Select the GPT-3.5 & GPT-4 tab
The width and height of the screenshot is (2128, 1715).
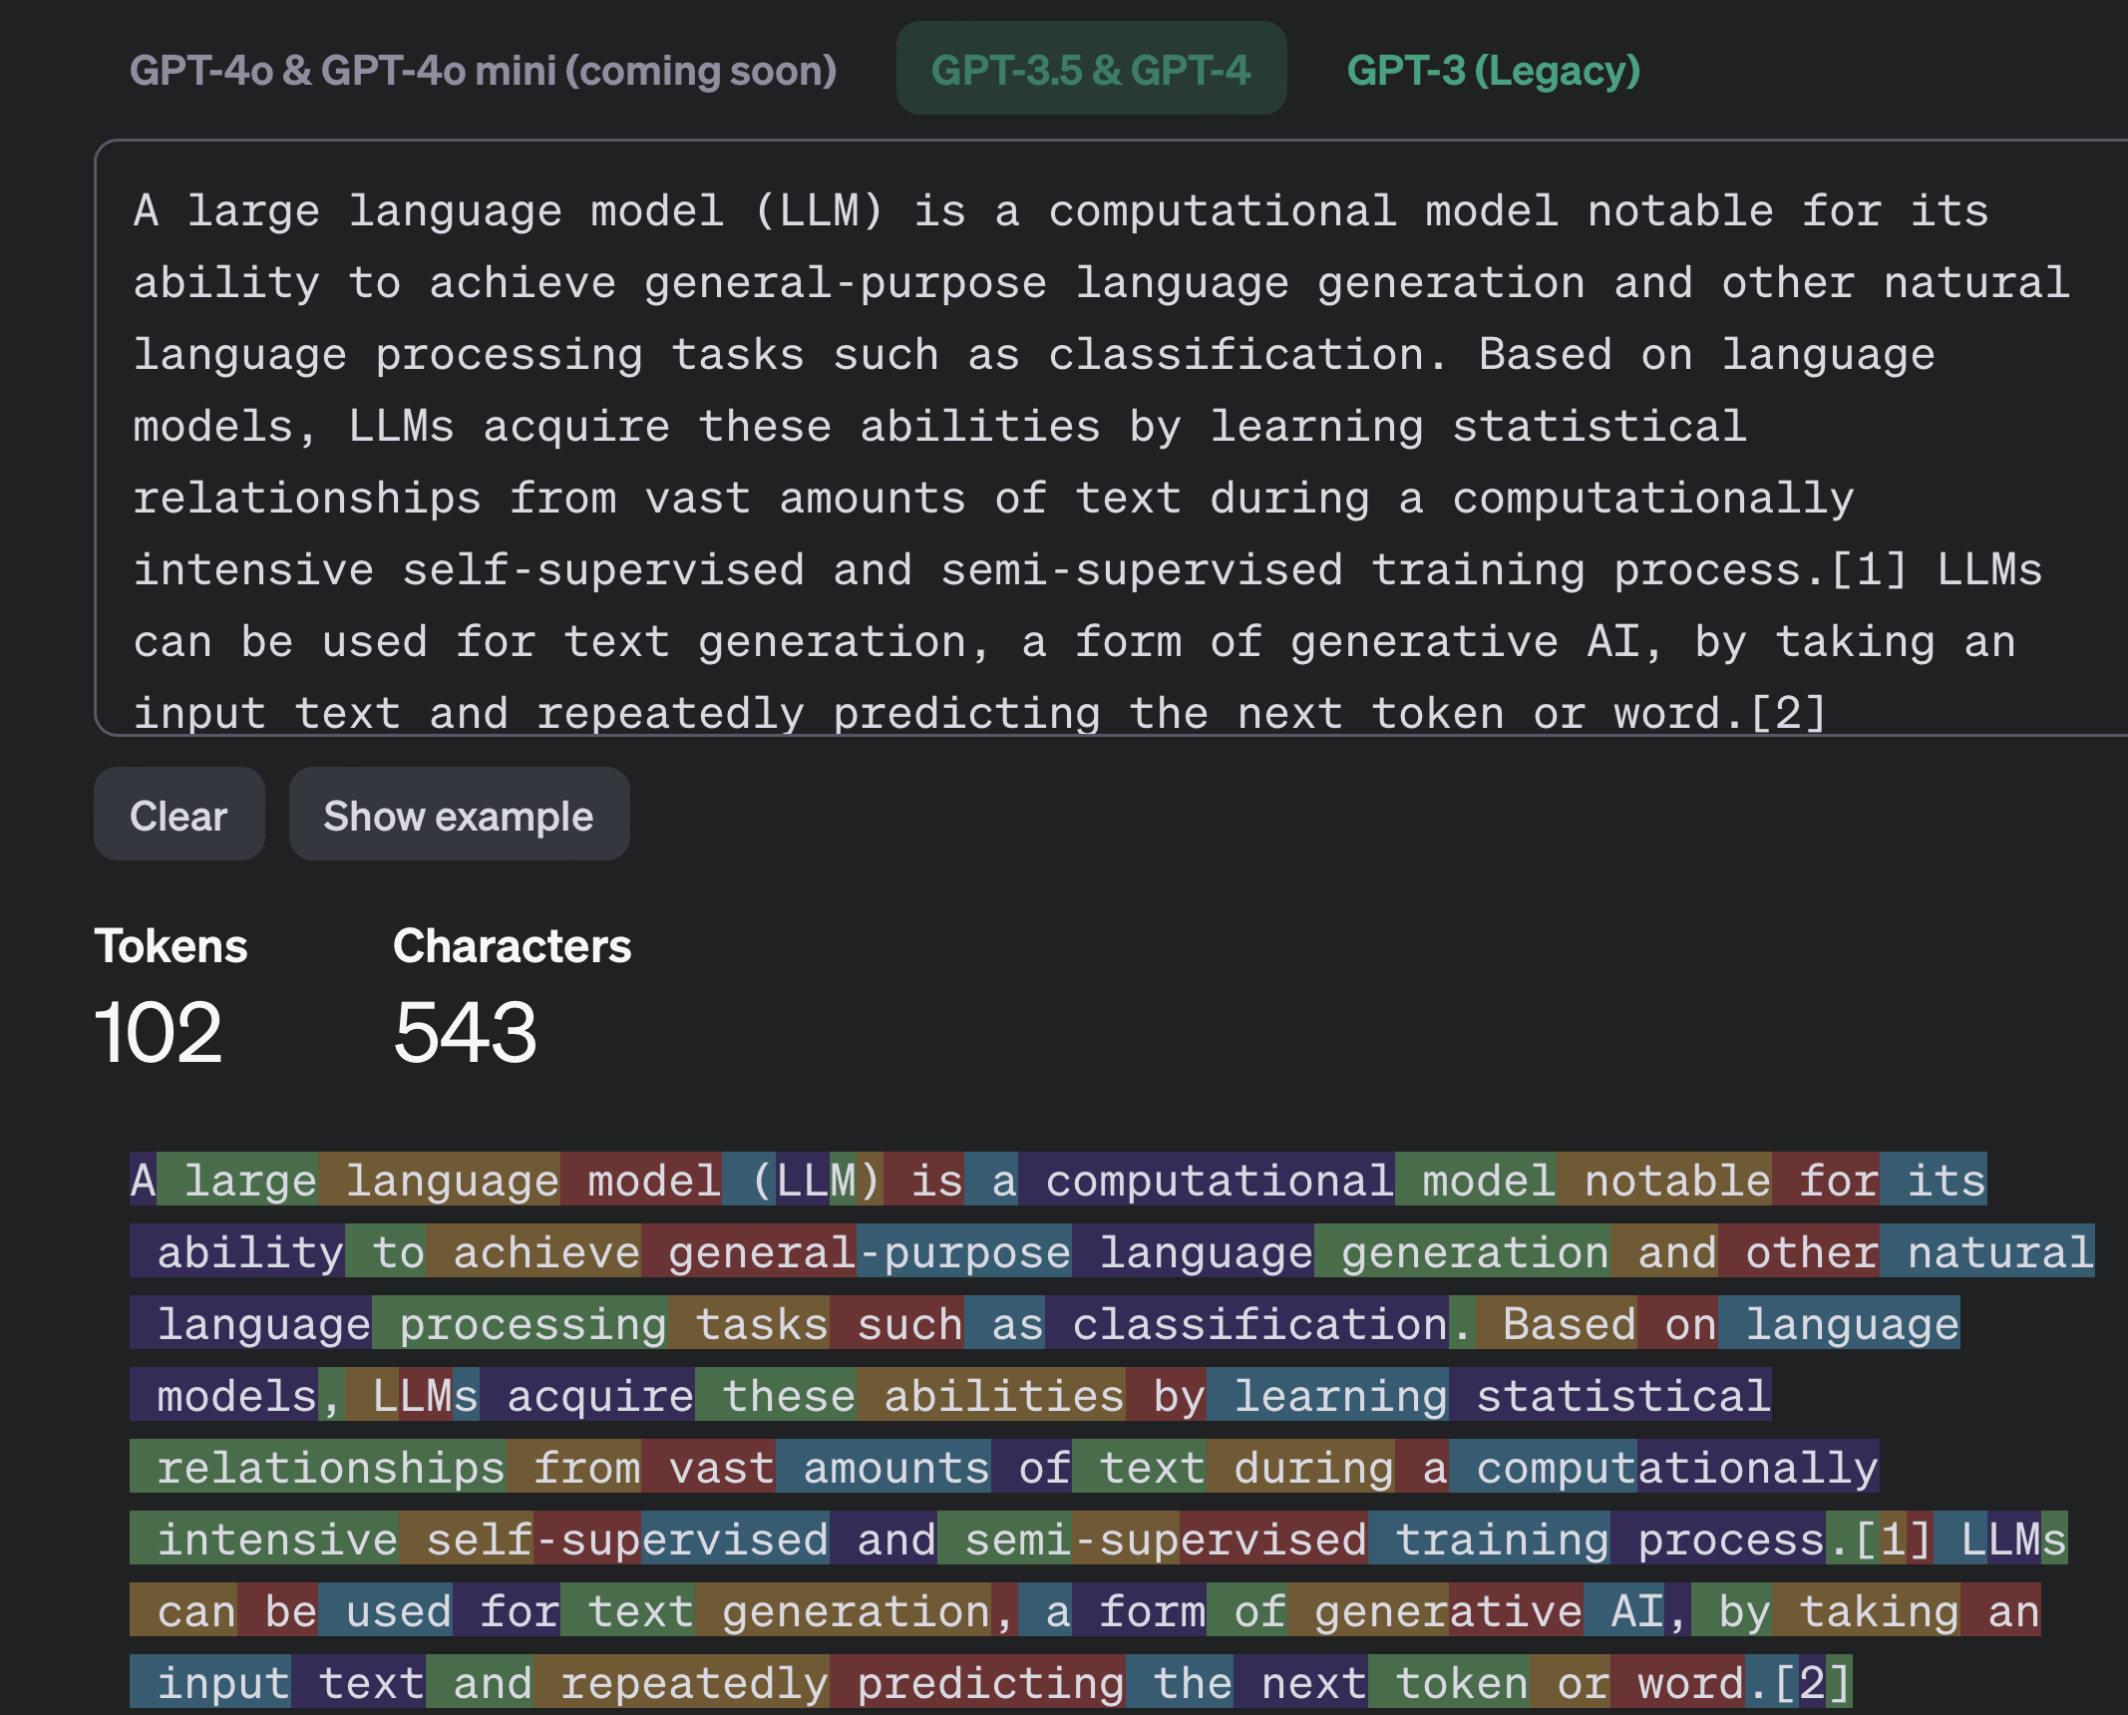click(x=1091, y=70)
